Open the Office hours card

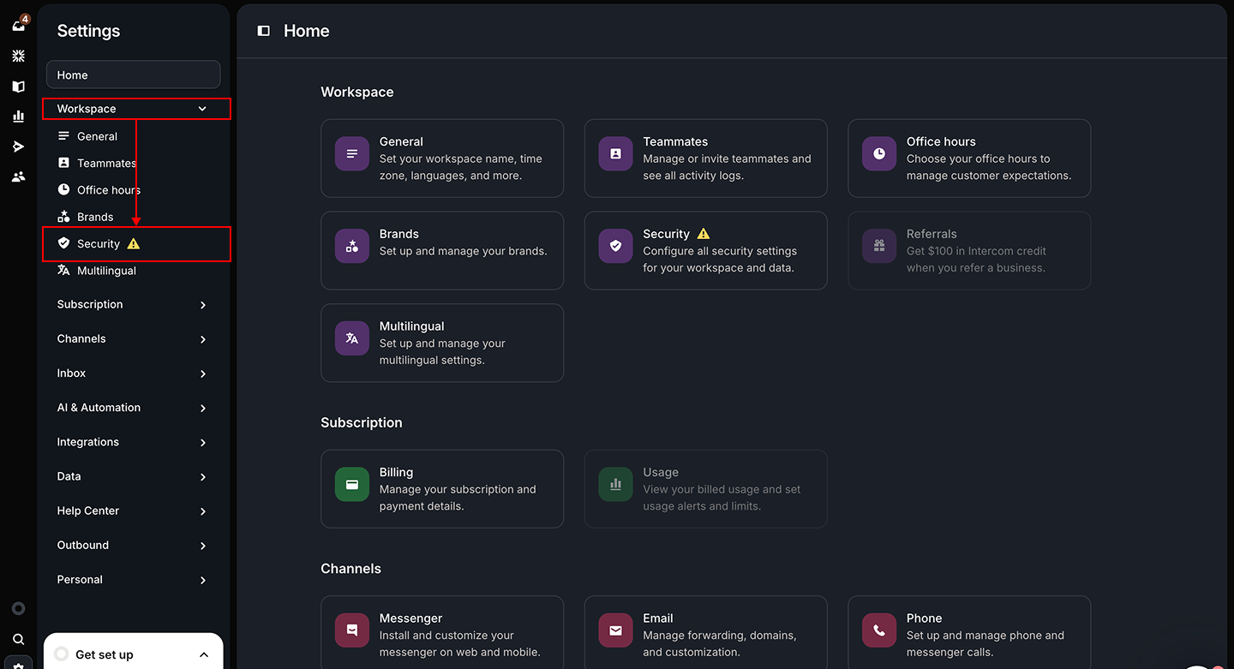pyautogui.click(x=969, y=158)
